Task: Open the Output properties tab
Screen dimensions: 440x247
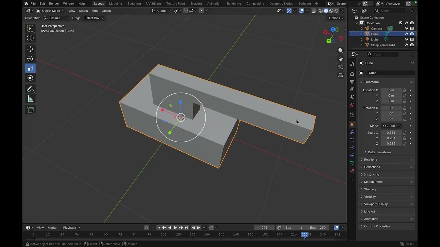Action: tap(352, 82)
